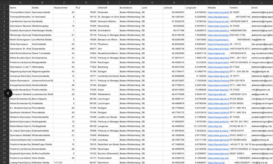Select the street cell 'Waldenburgweg'
The height and width of the screenshot is (164, 273).
[x=42, y=26]
